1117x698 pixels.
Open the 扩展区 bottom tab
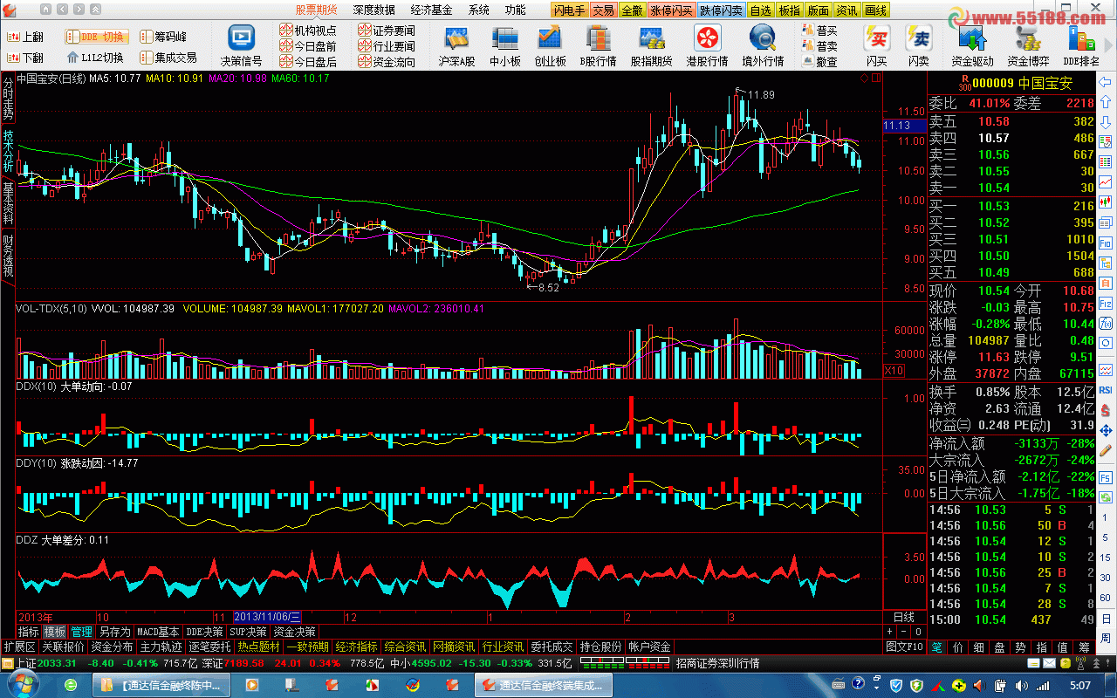(19, 647)
